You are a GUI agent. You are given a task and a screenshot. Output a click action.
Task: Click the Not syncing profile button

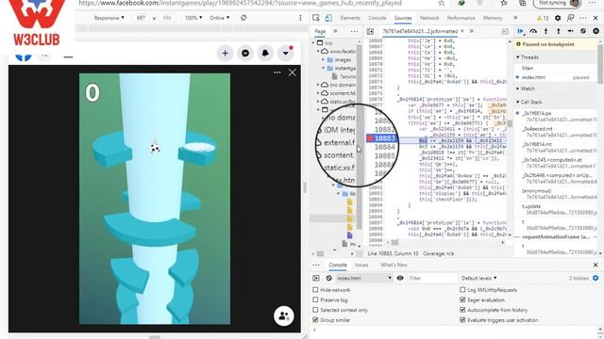pos(557,4)
